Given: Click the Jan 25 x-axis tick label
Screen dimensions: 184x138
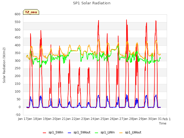Looking at the screenshot, I should (x=99, y=119).
